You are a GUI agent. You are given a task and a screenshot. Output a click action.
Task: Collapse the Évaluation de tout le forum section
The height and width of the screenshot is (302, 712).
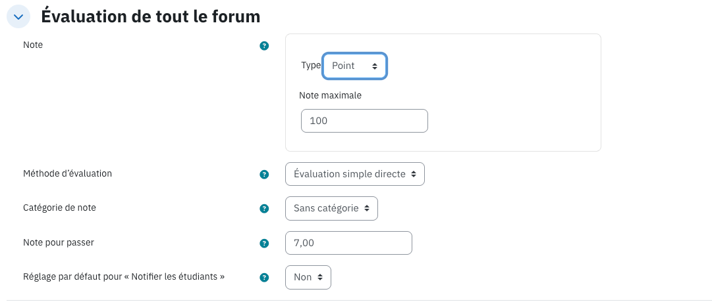(18, 17)
